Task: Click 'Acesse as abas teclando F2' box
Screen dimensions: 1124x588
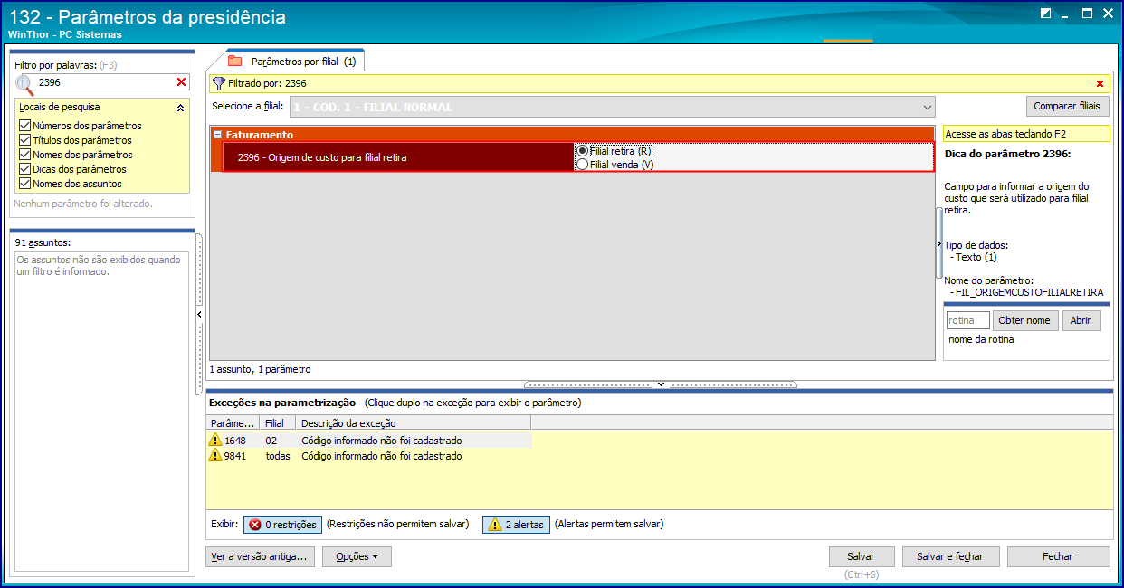Action: tap(1026, 134)
